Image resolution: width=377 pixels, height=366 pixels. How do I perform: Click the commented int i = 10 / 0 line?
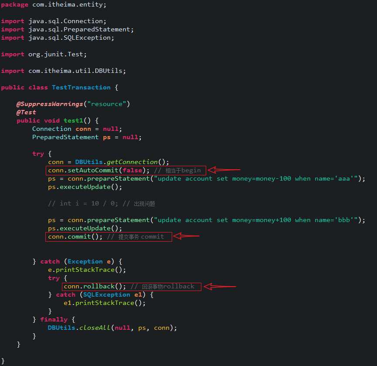coord(102,204)
